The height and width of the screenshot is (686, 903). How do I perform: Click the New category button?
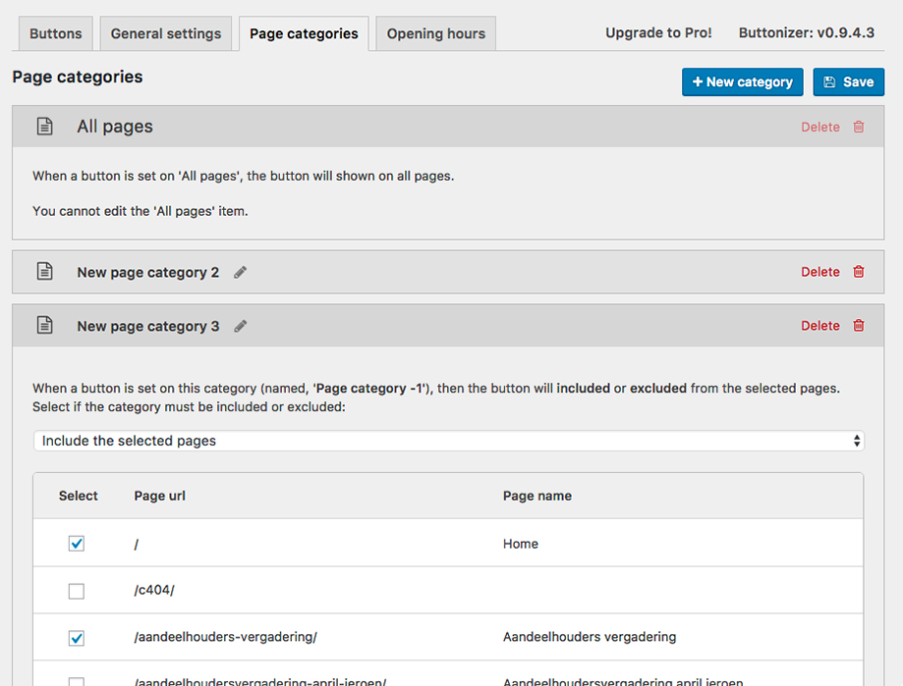pyautogui.click(x=743, y=82)
